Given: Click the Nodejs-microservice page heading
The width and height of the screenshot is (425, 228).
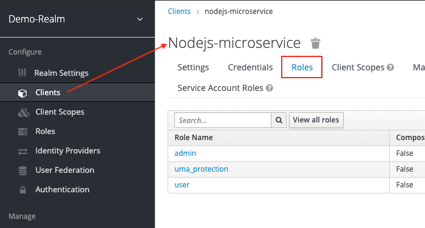Looking at the screenshot, I should point(234,43).
